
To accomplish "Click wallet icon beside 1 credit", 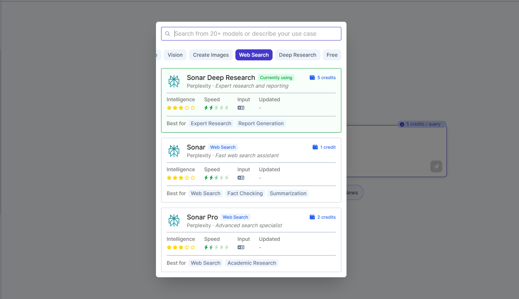I will tap(315, 147).
